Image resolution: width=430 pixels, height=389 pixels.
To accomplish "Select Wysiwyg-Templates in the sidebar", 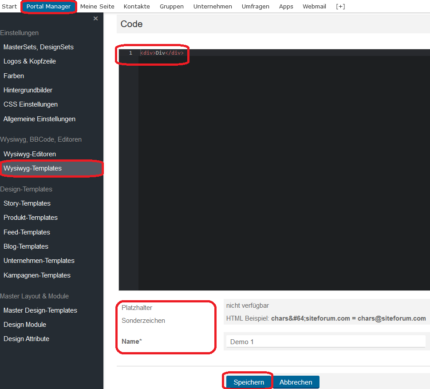I will pos(32,168).
